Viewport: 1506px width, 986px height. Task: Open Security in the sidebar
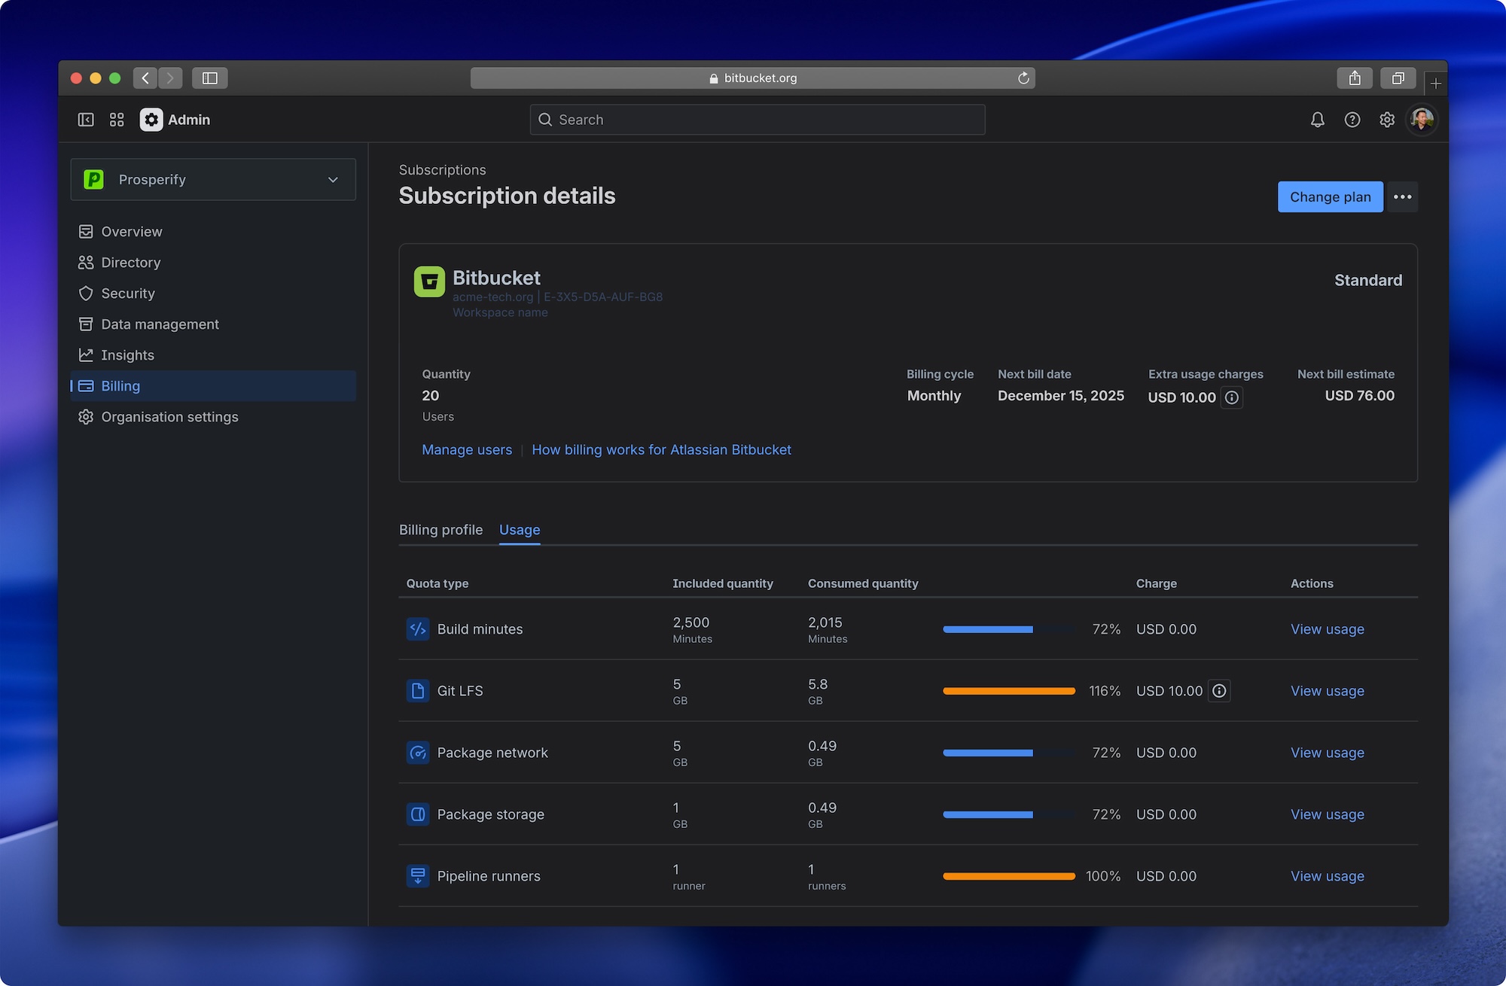click(x=128, y=294)
